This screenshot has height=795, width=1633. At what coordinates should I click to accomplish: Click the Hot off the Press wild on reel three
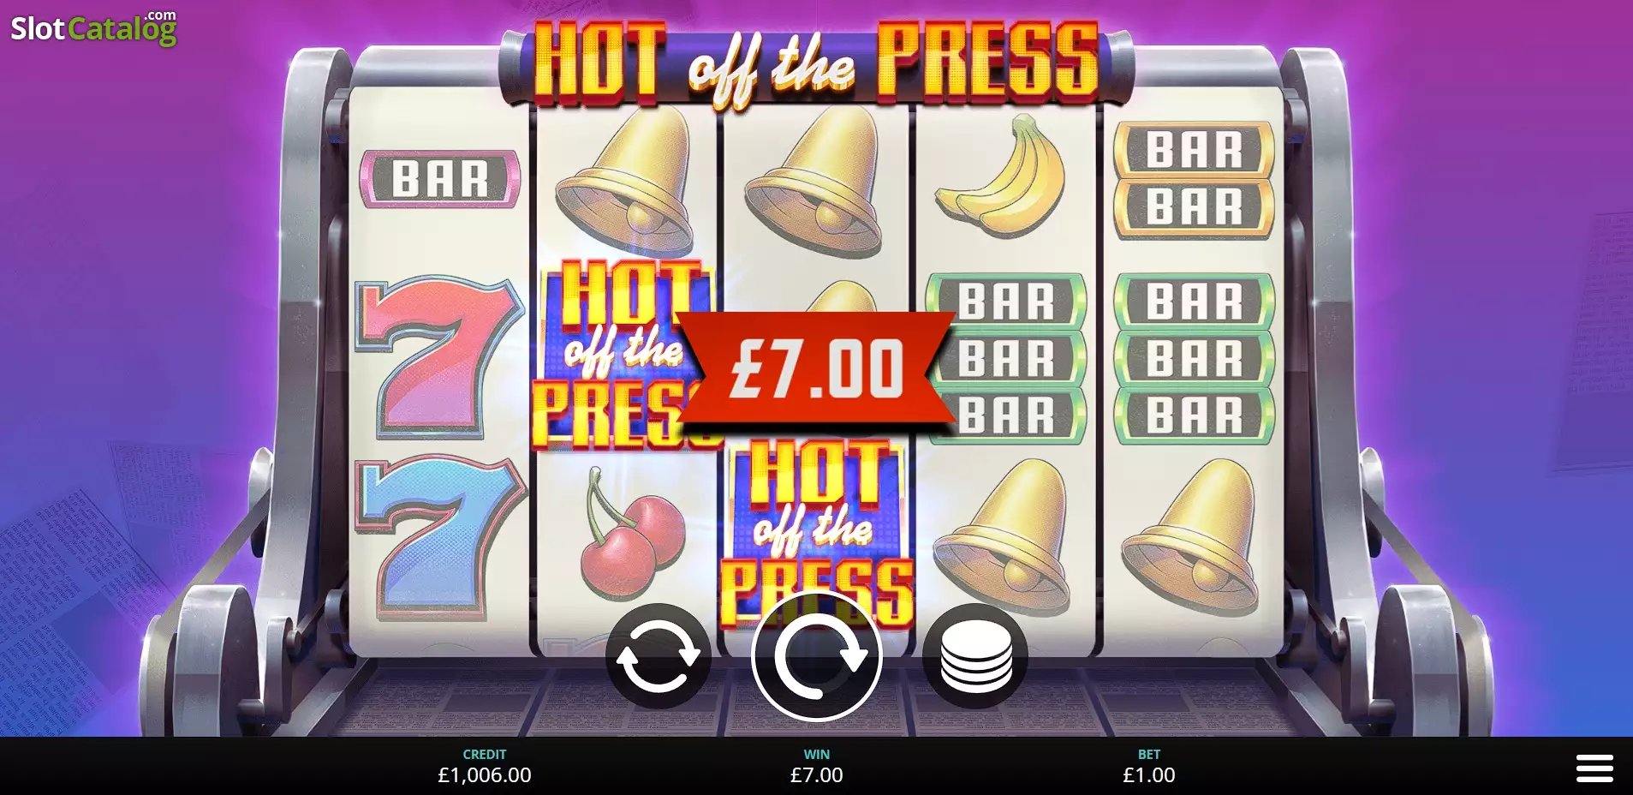[816, 531]
